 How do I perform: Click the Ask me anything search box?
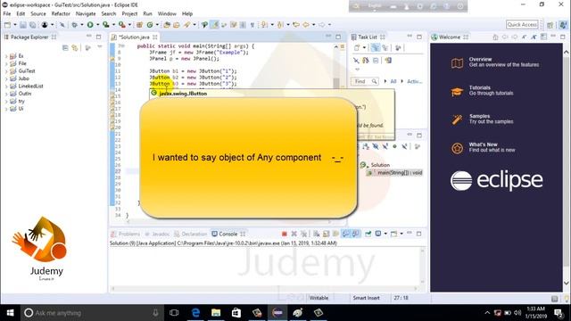[x=90, y=313]
